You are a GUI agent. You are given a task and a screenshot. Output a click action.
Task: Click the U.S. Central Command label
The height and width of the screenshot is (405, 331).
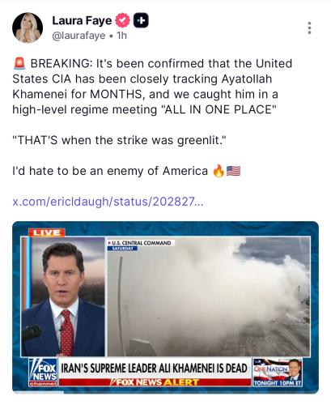tap(141, 243)
